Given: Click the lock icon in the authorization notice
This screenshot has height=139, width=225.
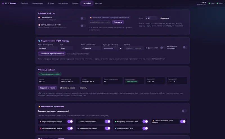Looking at the screenshot, I should (x=91, y=18).
